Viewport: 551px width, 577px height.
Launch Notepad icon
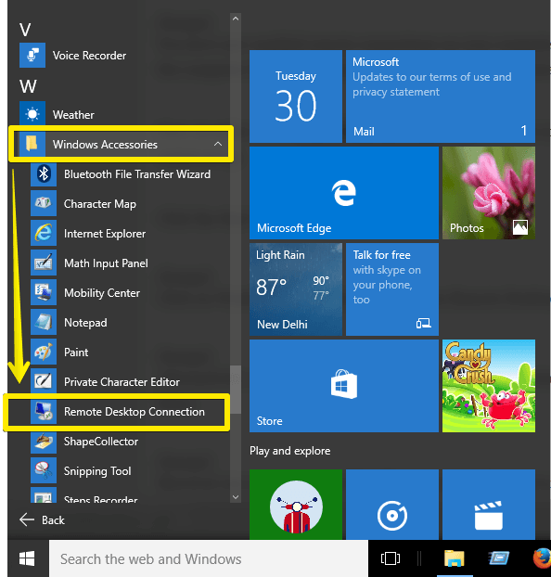coord(44,322)
